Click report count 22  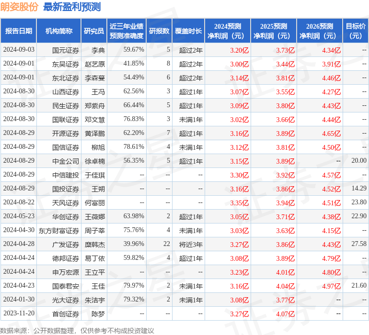pos(167,244)
